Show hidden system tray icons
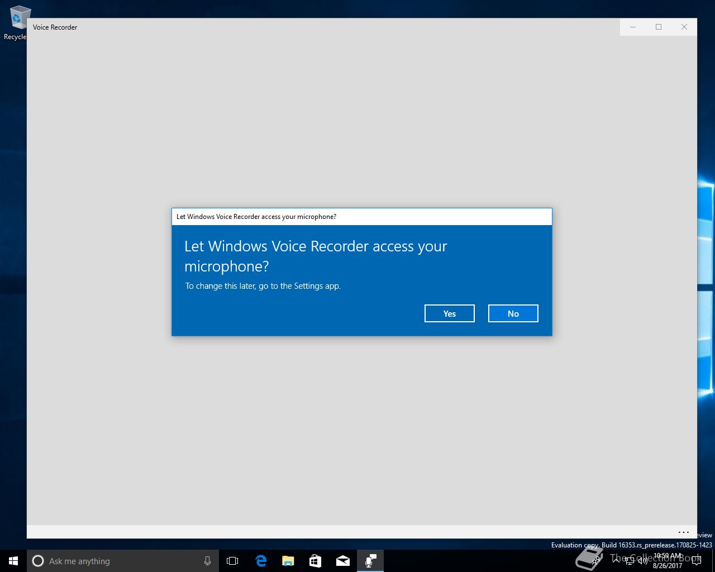715x572 pixels. tap(616, 561)
